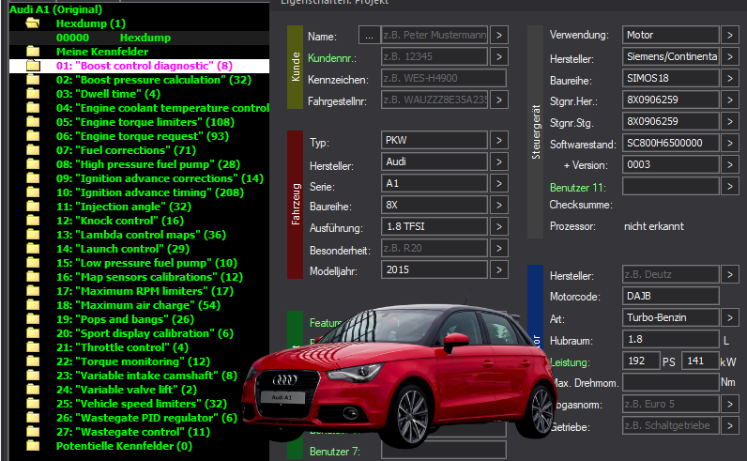Select tree item 27: Wastegate control
This screenshot has height=461, width=747.
pyautogui.click(x=133, y=432)
